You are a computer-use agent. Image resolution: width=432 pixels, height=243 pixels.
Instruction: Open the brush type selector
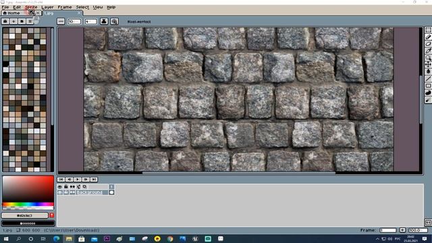click(61, 22)
